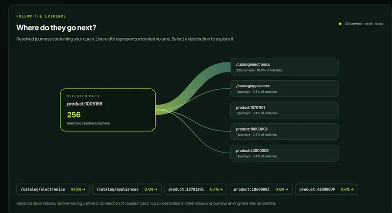Click the 233 journeys · 91.0% of matches text

tap(259, 70)
